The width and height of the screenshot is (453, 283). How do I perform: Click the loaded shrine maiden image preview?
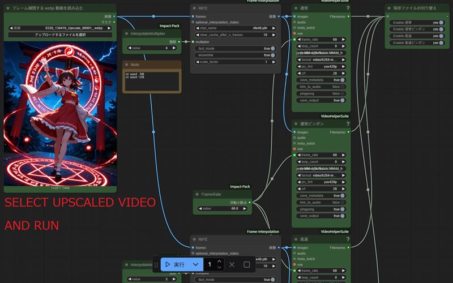[60, 114]
